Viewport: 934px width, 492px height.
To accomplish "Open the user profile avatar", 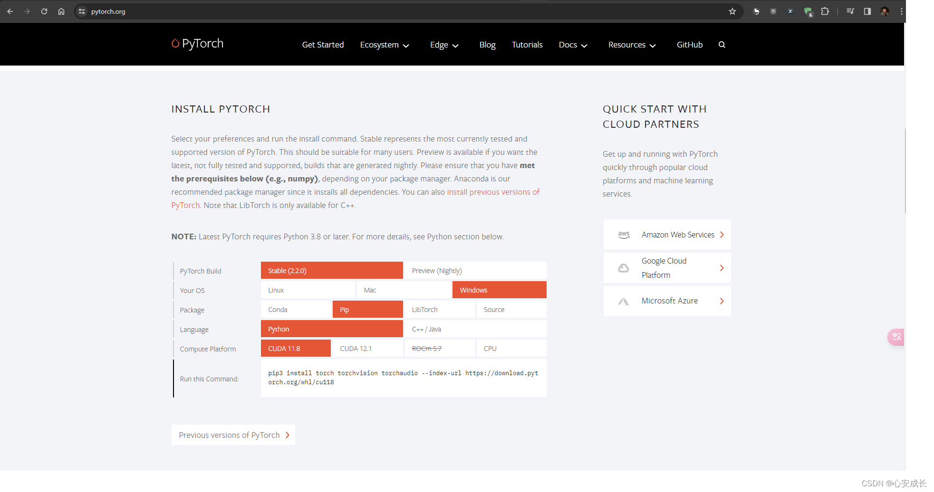I will coord(885,11).
